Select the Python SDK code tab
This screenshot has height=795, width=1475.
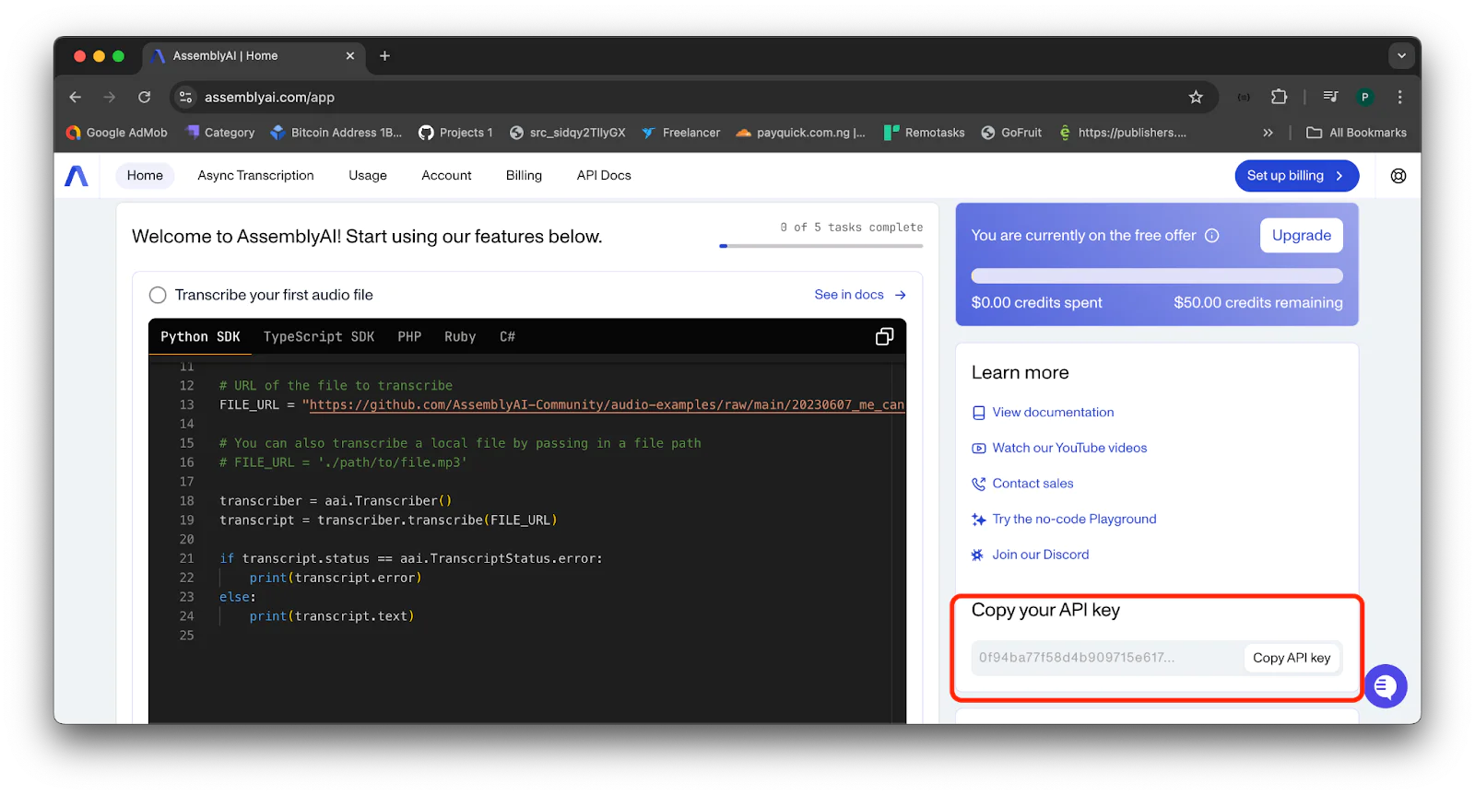pos(200,336)
